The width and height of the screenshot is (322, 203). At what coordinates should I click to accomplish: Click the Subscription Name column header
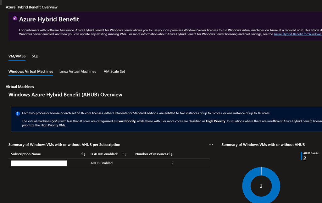(x=26, y=154)
